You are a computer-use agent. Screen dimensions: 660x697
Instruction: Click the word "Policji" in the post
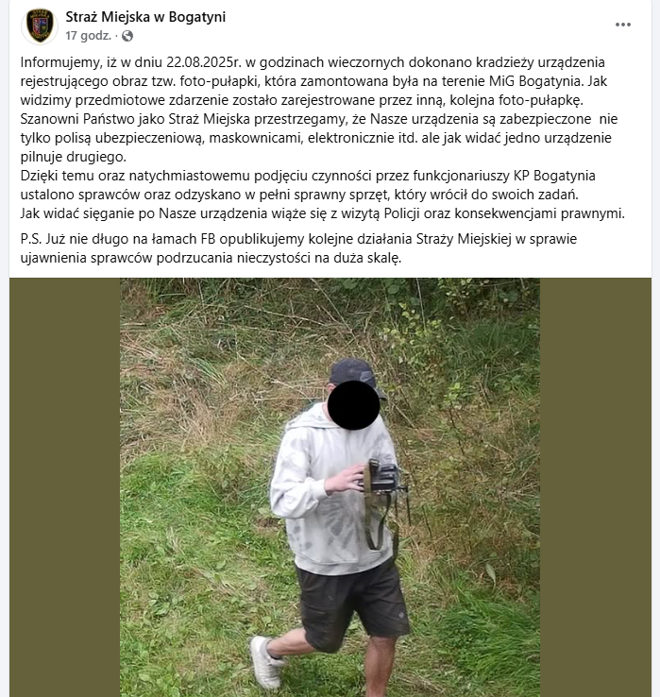pos(402,213)
